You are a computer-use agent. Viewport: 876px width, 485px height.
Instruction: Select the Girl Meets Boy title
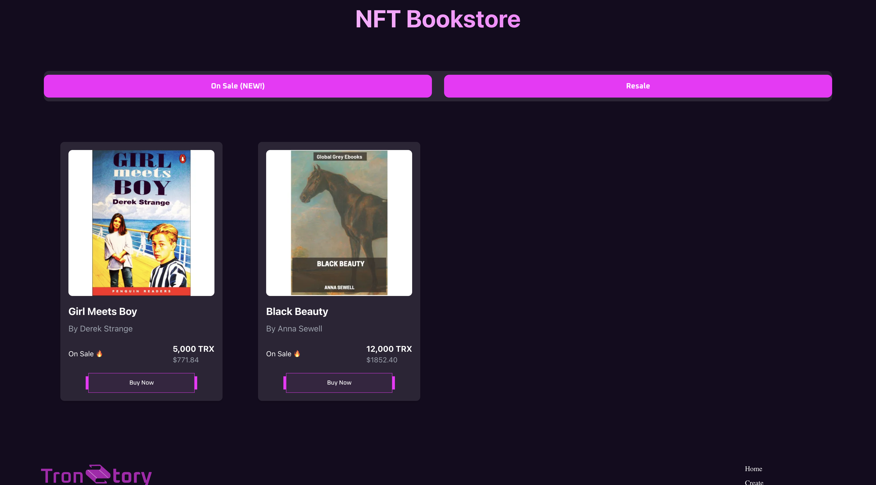[x=103, y=311]
